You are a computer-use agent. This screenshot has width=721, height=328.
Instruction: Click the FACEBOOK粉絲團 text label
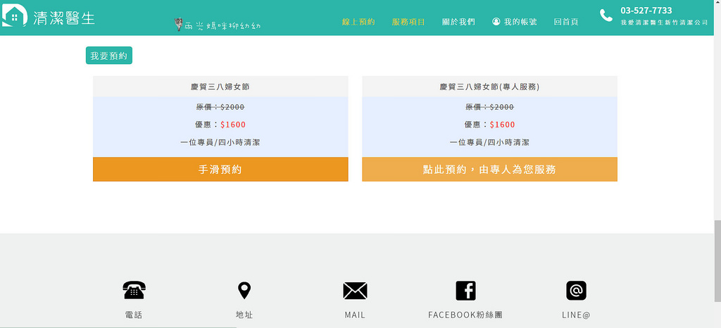pos(465,315)
